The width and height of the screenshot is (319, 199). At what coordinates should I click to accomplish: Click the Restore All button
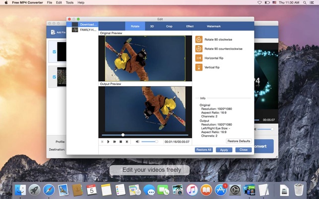(203, 149)
